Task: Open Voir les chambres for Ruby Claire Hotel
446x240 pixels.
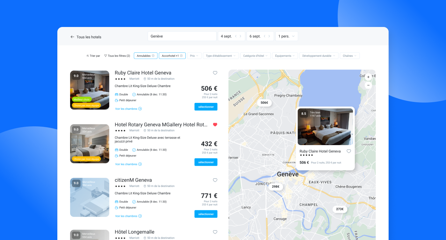Action: pos(128,109)
